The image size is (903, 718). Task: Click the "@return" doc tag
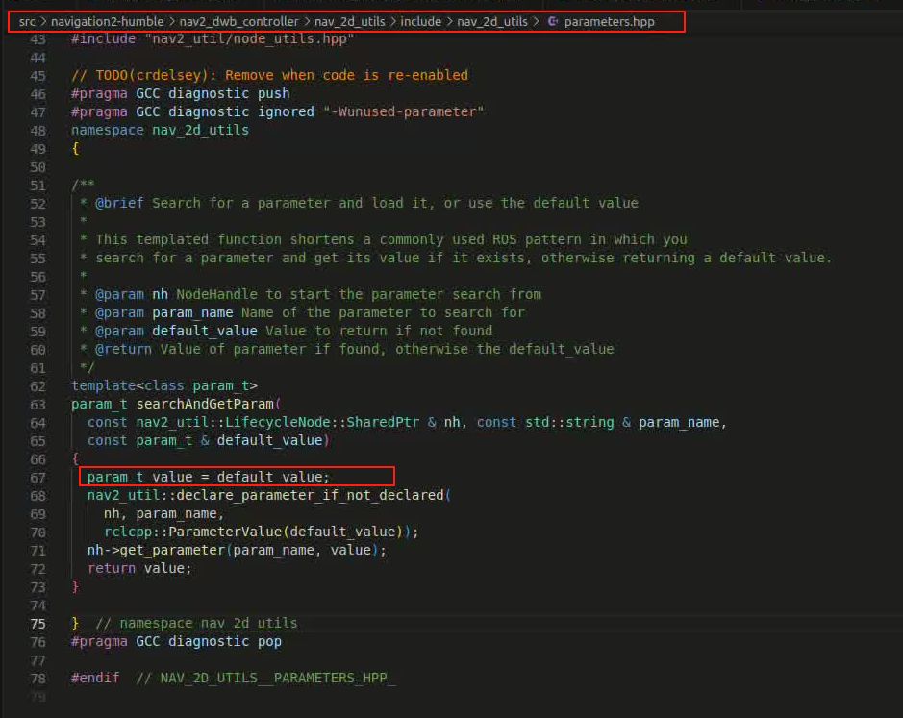[x=123, y=350]
